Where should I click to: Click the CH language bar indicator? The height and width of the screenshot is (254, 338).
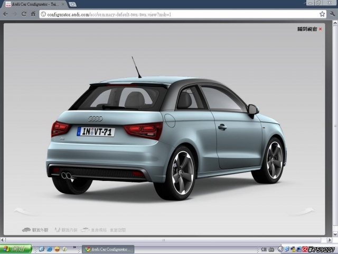pyautogui.click(x=264, y=249)
